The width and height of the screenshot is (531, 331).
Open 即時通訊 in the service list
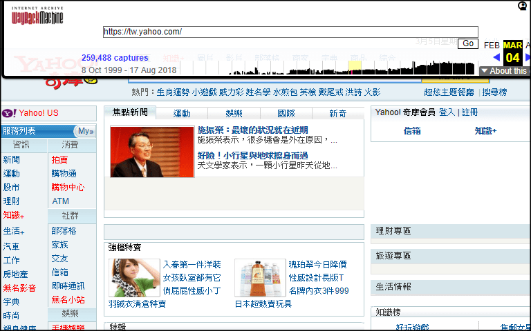click(x=68, y=286)
